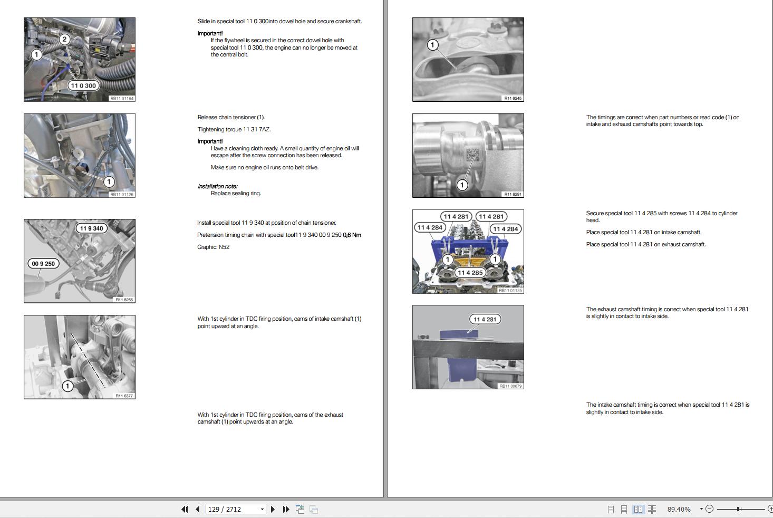Click the intake camshaft cams image R11 6377
Image resolution: width=773 pixels, height=518 pixels.
click(x=80, y=357)
